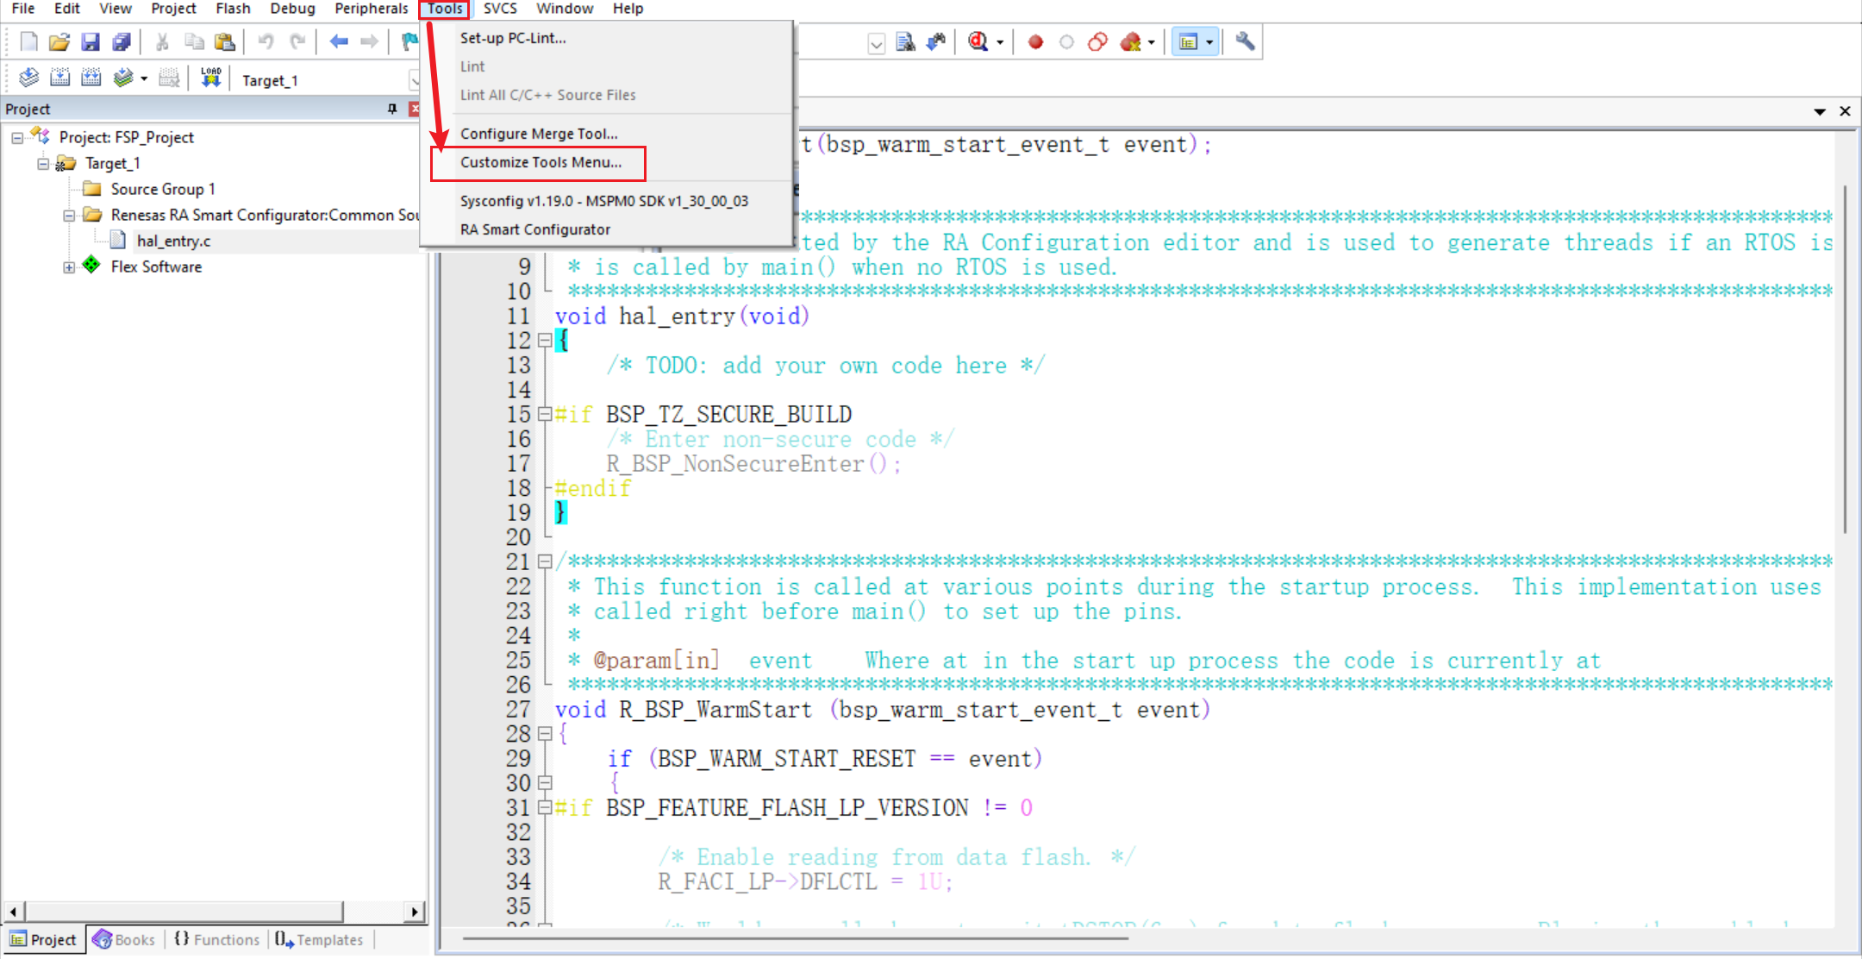Click the Find in Files icon
Screen dimensions: 1862x959
click(905, 41)
